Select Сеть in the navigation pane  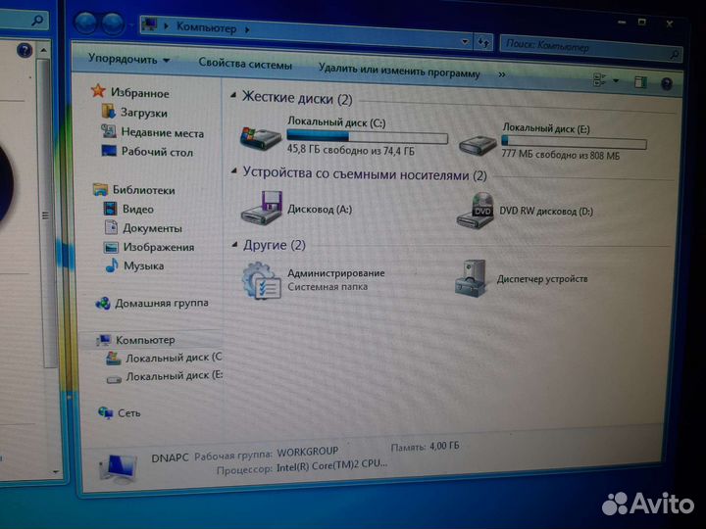128,412
